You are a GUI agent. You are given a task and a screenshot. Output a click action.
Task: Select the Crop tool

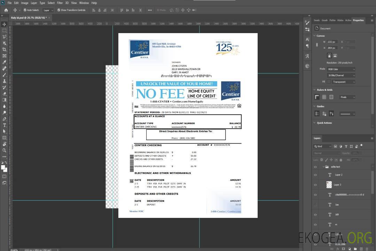pos(4,50)
